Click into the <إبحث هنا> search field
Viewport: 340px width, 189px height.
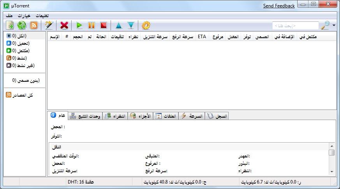(x=296, y=26)
